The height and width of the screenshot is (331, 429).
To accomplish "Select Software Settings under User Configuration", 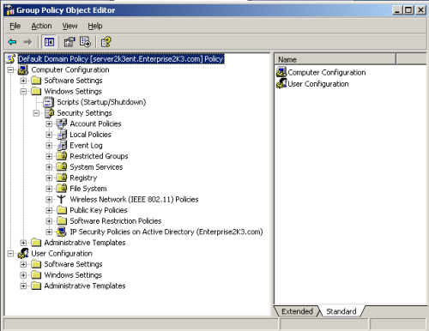I will [73, 264].
